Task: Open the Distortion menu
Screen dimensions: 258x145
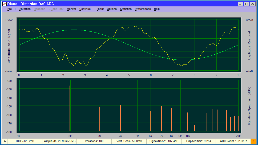Action: click(x=25, y=9)
